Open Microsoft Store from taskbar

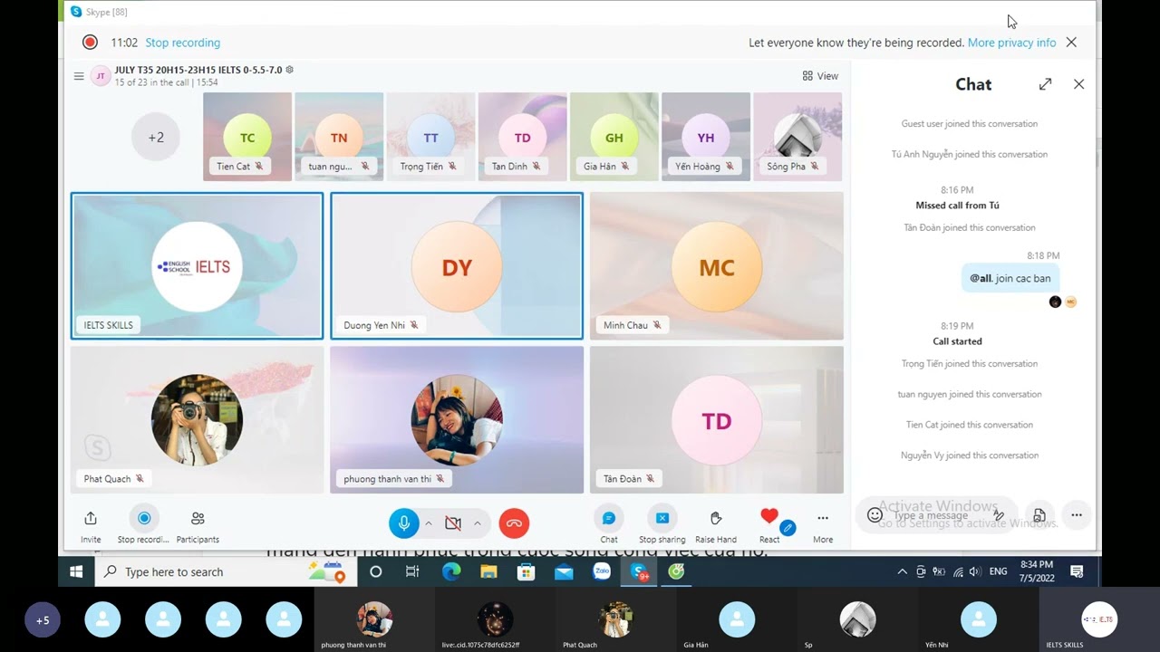click(526, 571)
